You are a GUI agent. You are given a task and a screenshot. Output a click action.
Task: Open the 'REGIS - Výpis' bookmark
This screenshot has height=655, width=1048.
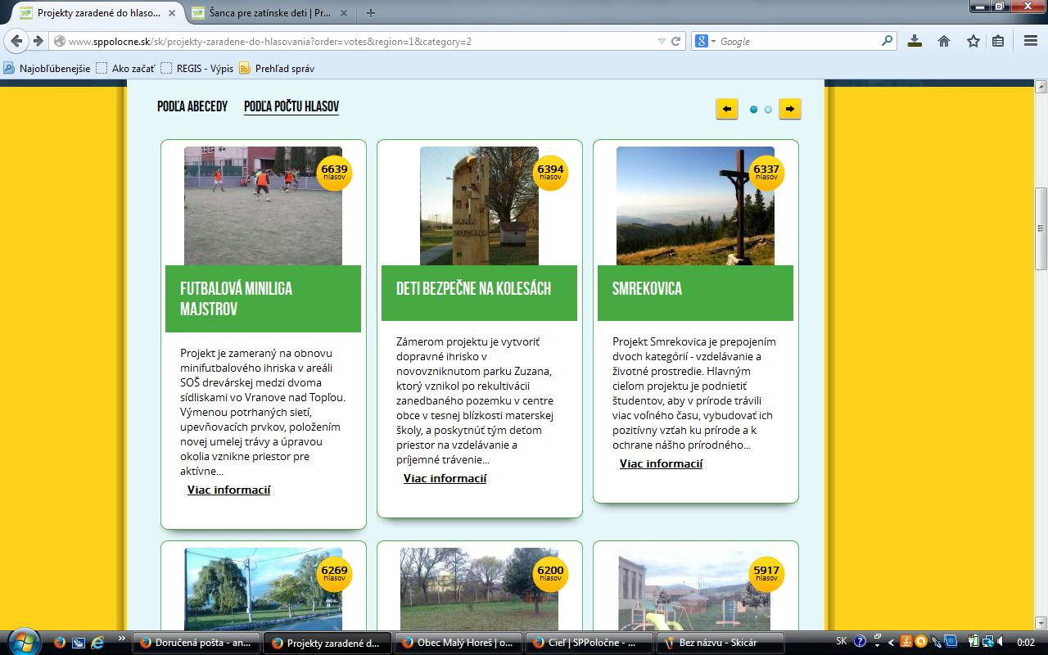coord(196,69)
